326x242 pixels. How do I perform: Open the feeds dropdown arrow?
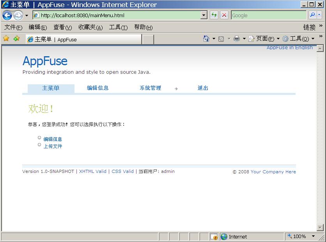click(229, 39)
